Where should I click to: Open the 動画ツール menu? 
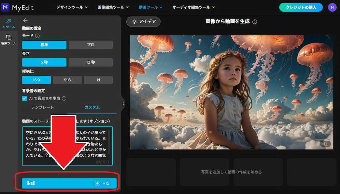pyautogui.click(x=149, y=7)
